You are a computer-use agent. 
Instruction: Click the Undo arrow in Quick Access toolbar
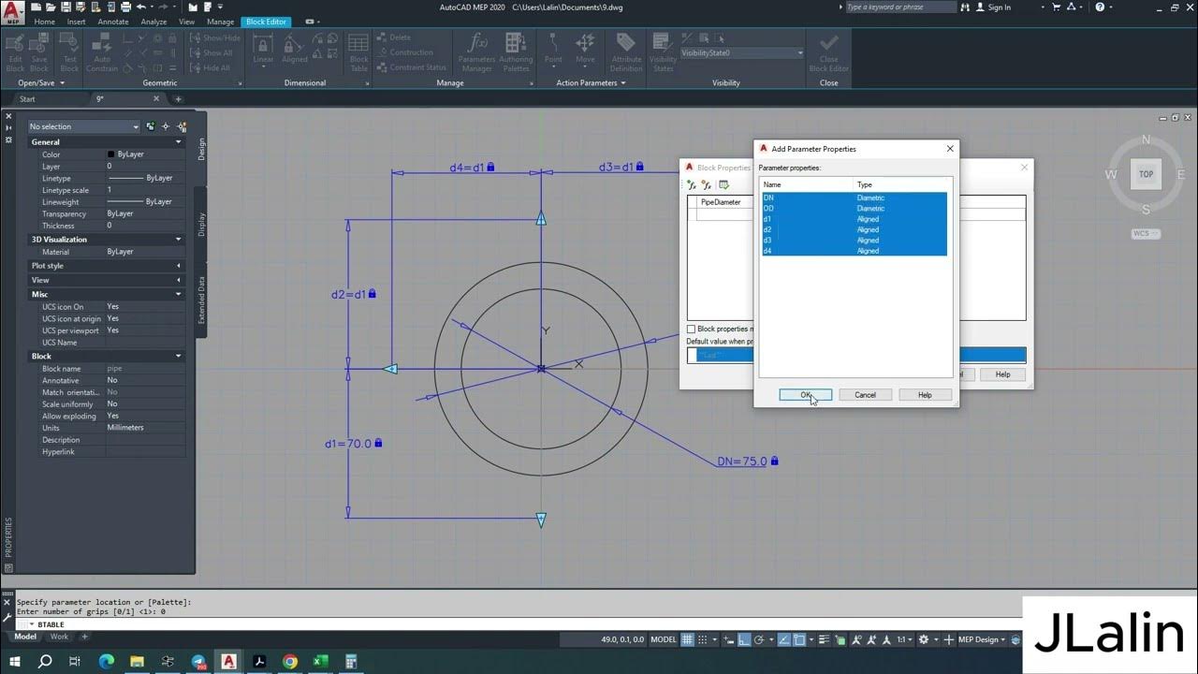point(140,7)
